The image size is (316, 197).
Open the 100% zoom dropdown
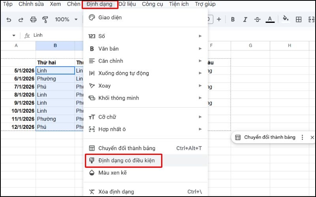coord(66,19)
